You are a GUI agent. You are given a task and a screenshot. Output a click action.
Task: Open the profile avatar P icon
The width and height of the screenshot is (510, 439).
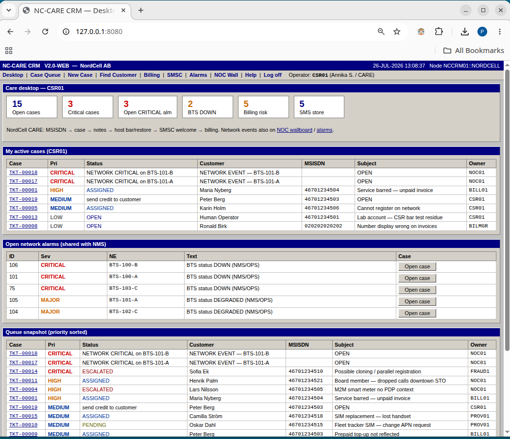482,32
